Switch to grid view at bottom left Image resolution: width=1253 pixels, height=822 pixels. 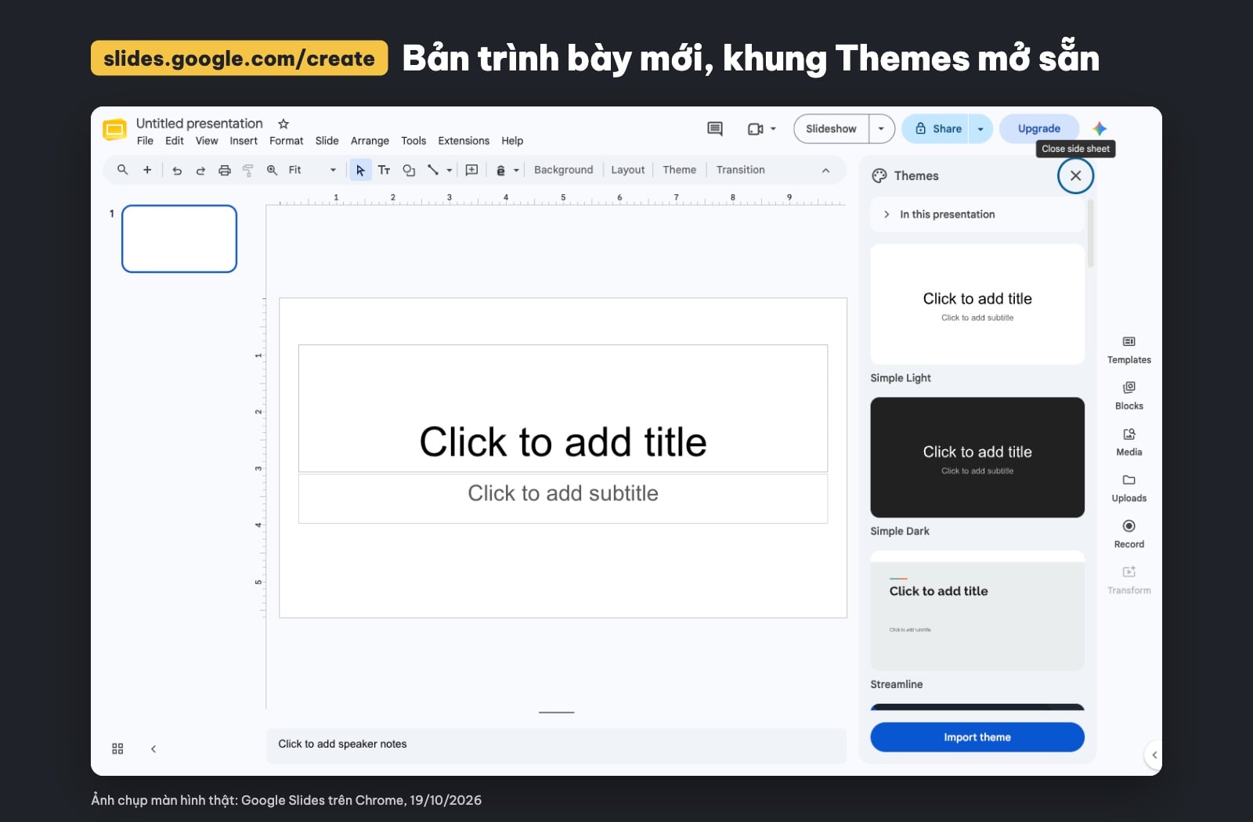coord(117,749)
